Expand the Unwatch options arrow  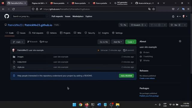coord(145,25)
